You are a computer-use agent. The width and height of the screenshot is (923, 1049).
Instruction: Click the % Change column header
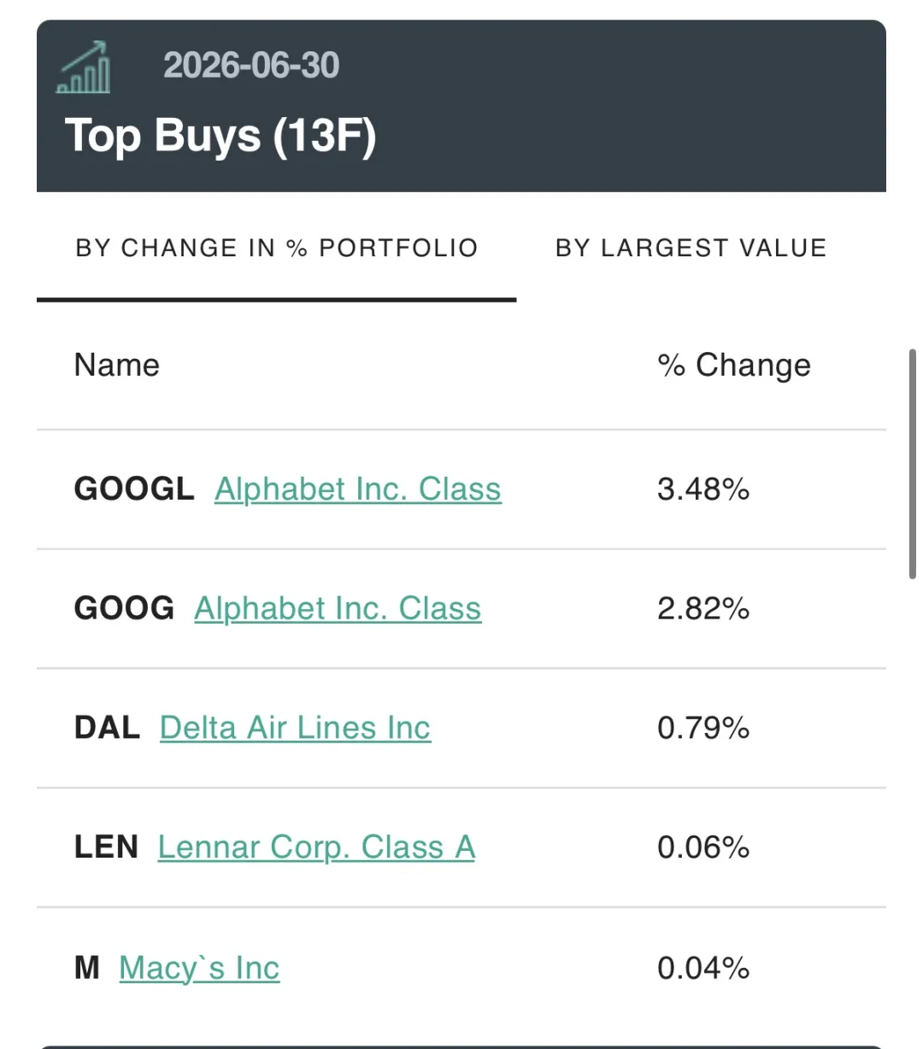(734, 366)
